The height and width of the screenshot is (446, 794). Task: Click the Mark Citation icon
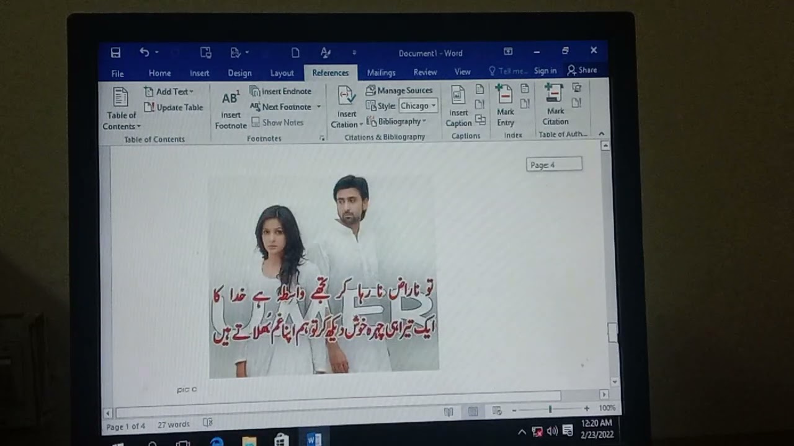pyautogui.click(x=555, y=104)
